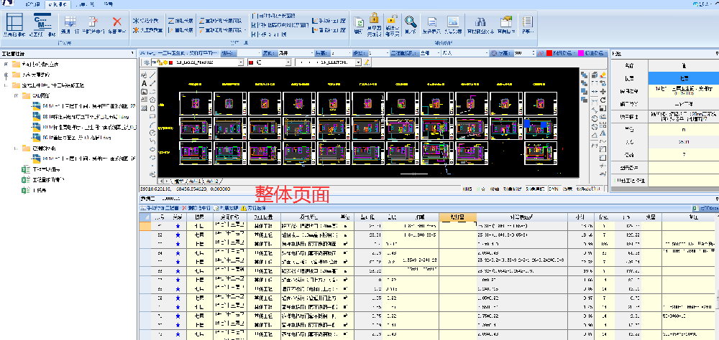Select the first Excel file in project tree
The height and width of the screenshot is (340, 719).
(x=40, y=169)
